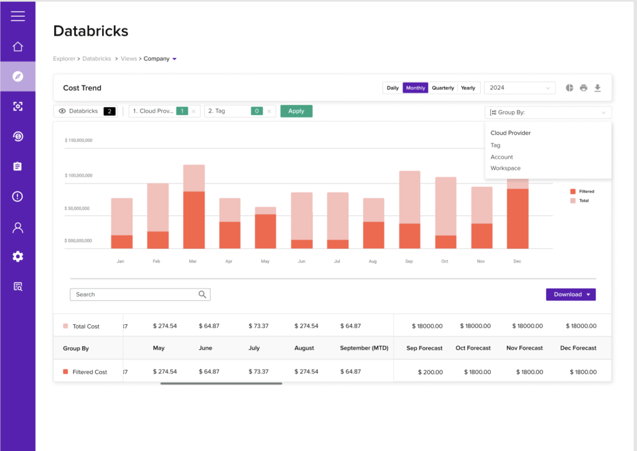Print the Cost Trend chart

pyautogui.click(x=584, y=88)
